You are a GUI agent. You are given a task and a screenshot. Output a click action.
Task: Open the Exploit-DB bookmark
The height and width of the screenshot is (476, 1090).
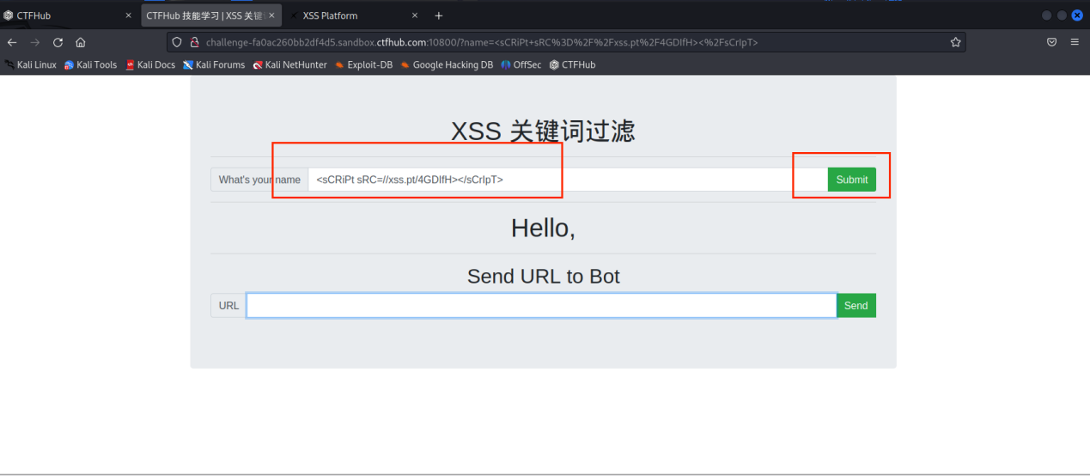point(363,64)
